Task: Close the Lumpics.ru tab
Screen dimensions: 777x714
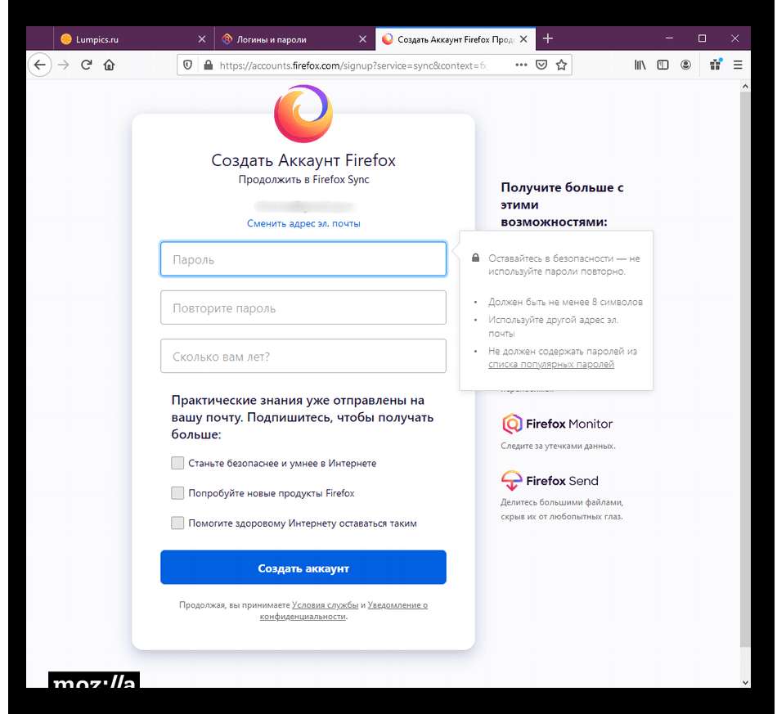Action: click(x=202, y=39)
